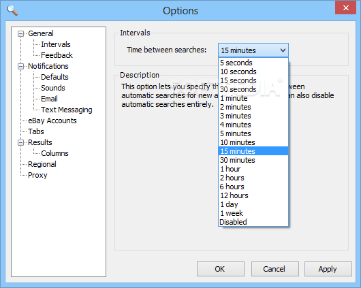
Task: Select the Feedback tree item
Action: coord(57,55)
